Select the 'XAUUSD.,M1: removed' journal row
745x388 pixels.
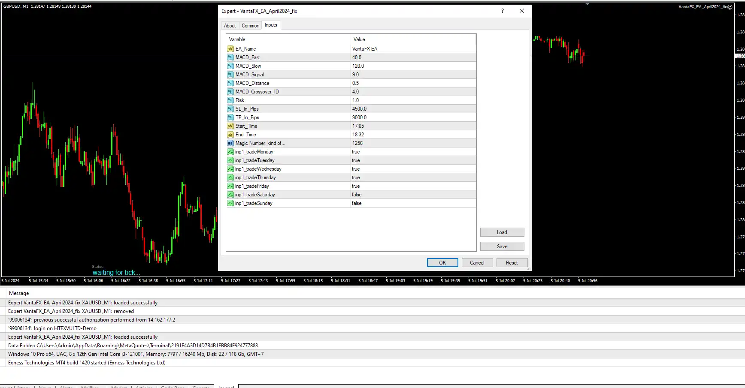click(x=372, y=311)
